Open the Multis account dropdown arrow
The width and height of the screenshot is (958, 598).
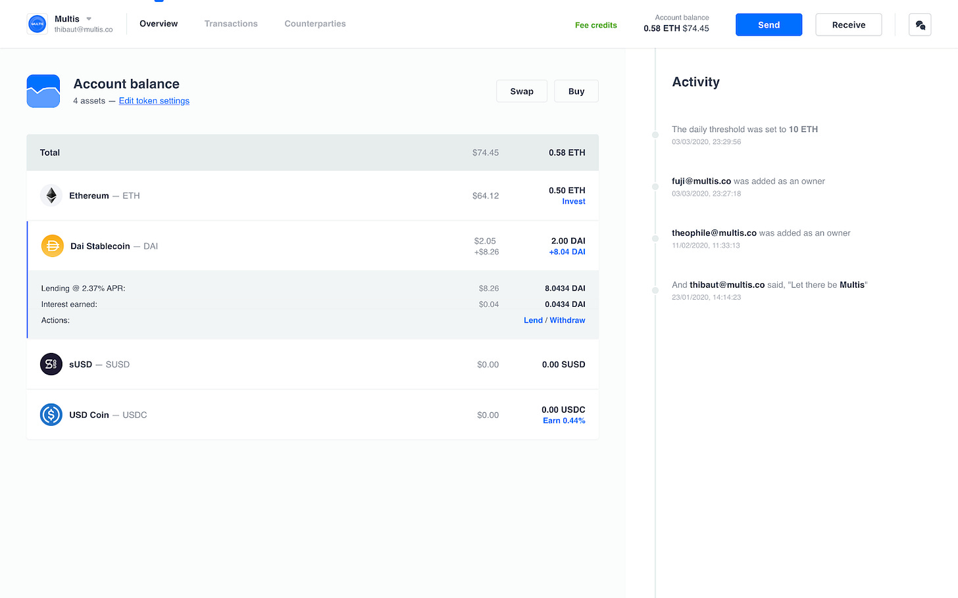[89, 19]
